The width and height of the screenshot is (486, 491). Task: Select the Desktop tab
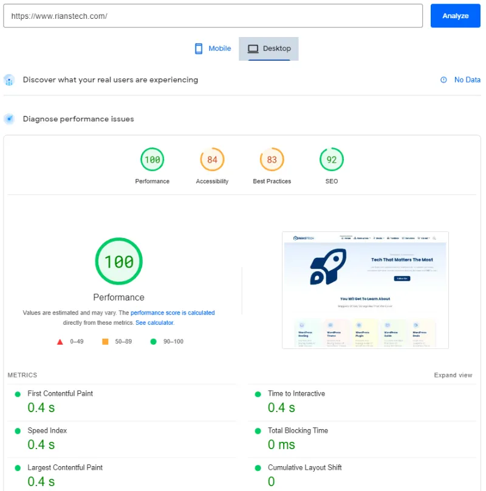269,48
